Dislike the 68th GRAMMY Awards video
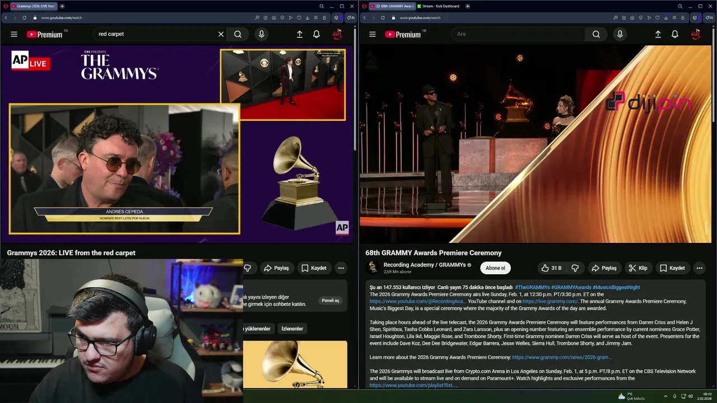This screenshot has height=403, width=717. point(575,268)
